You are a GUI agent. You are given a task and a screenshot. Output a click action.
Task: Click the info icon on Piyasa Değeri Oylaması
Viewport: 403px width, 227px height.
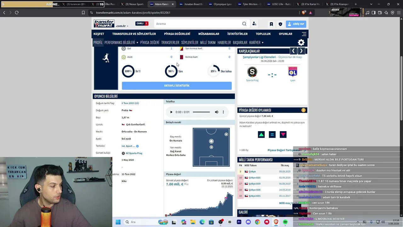coord(304,110)
